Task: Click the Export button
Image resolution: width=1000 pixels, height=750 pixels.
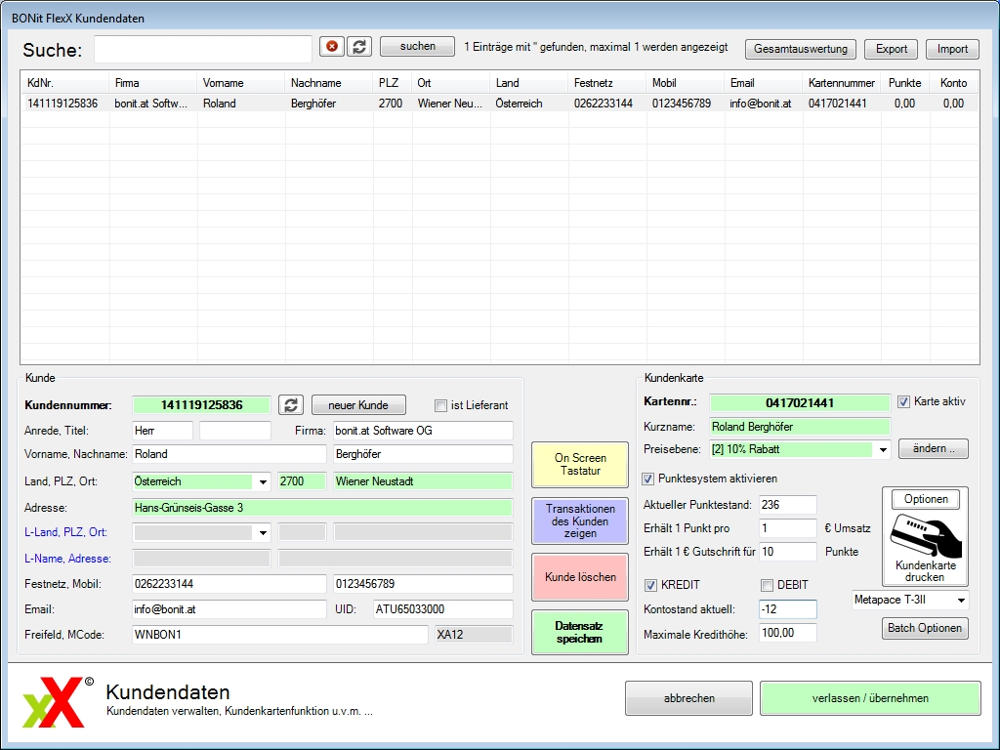Action: pyautogui.click(x=891, y=49)
